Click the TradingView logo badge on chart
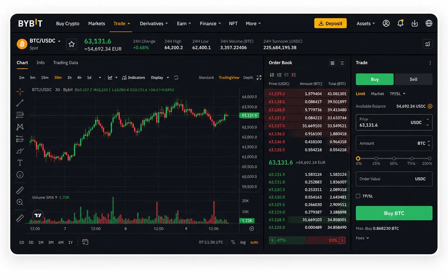The image size is (448, 280). click(38, 215)
